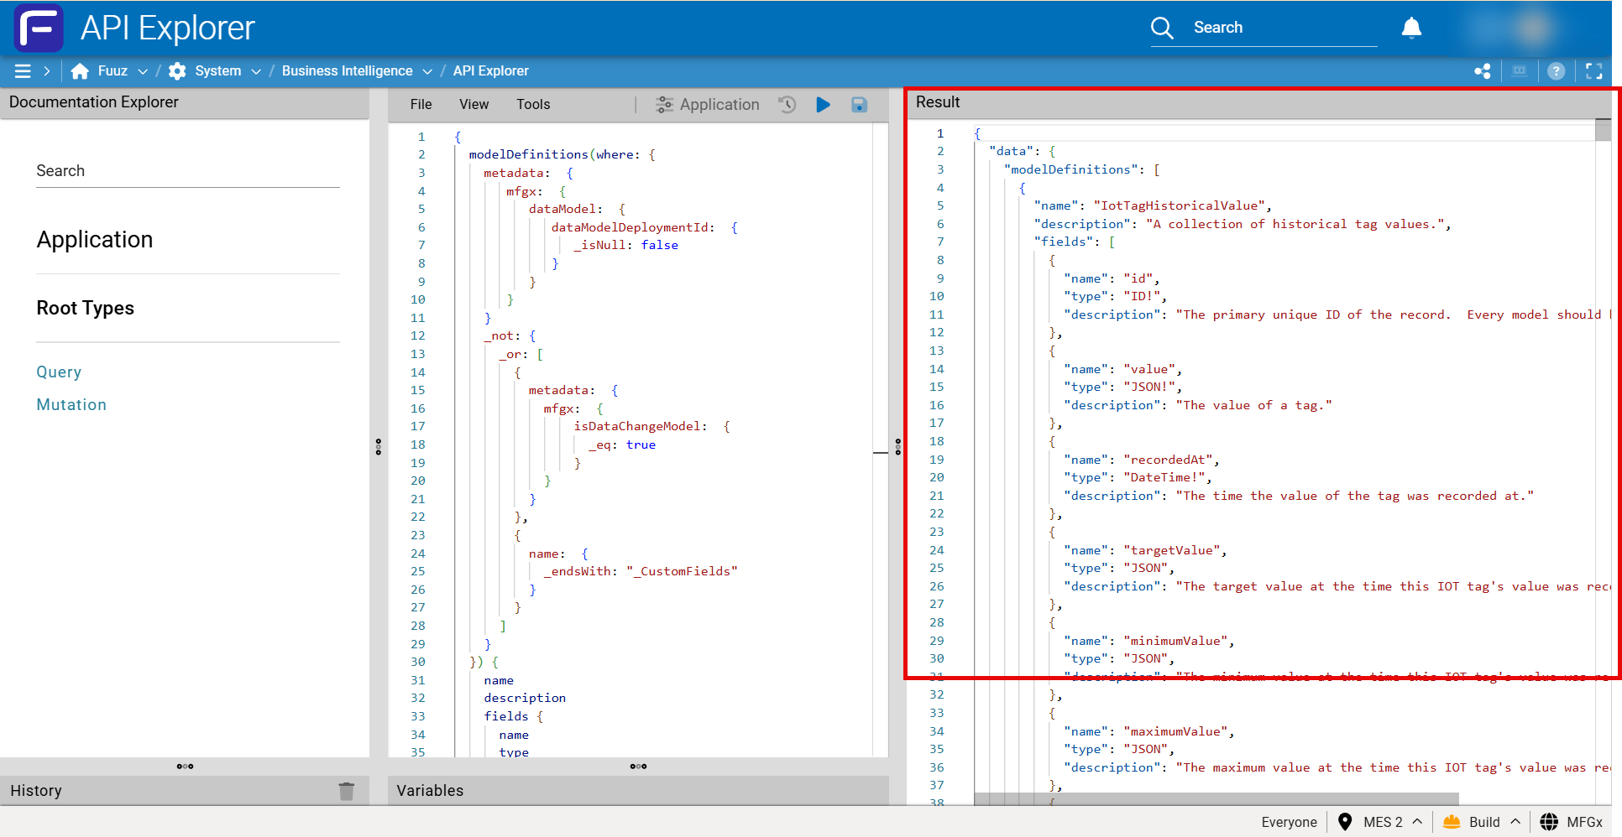Open the hamburger navigation menu
This screenshot has width=1622, height=837.
pos(23,71)
